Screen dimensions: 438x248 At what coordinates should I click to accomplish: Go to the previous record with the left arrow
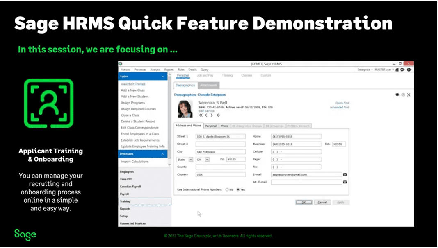click(206, 115)
